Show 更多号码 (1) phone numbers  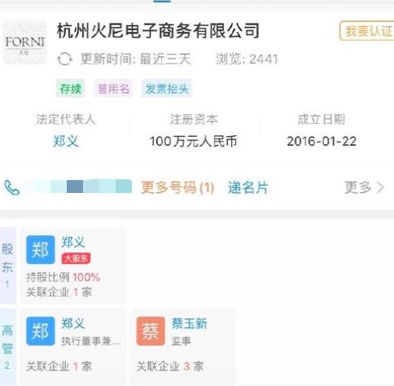point(177,187)
